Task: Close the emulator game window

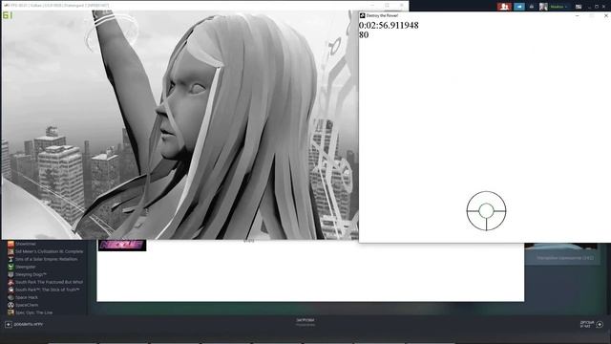Action: (401, 5)
